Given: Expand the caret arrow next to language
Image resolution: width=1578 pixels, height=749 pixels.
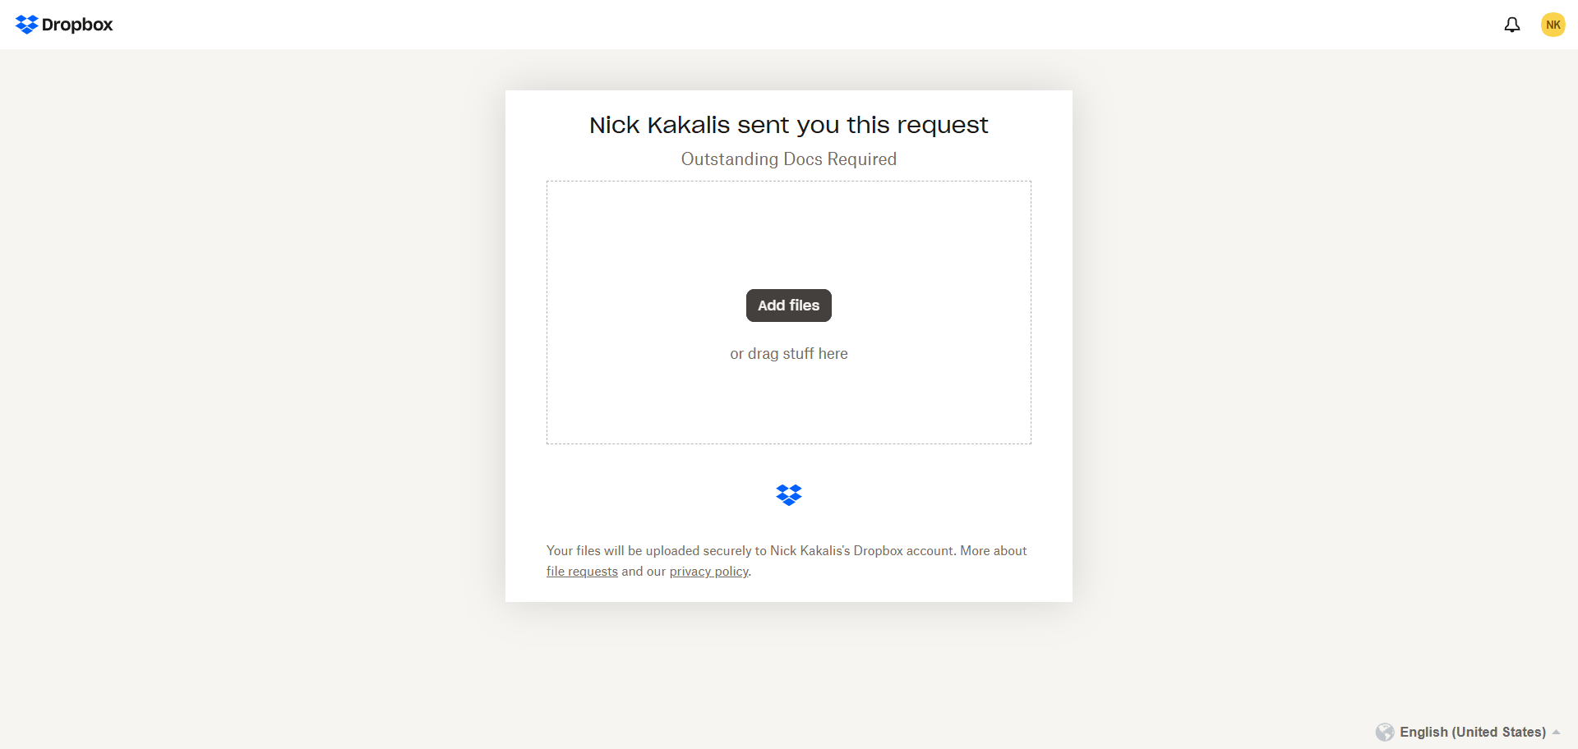Looking at the screenshot, I should tap(1556, 732).
